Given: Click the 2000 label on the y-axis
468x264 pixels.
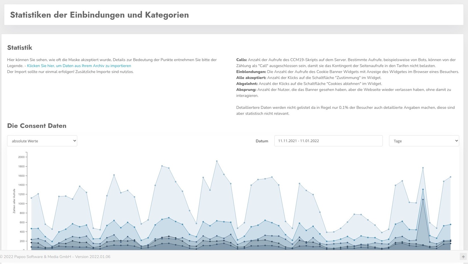Looking at the screenshot, I should click(21, 157).
